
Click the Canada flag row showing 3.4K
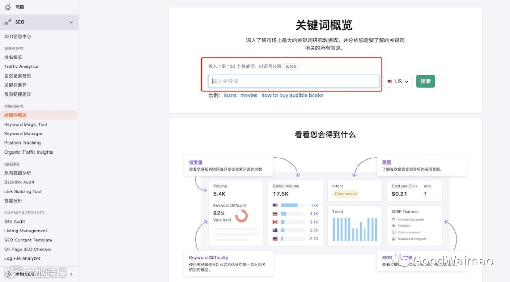pyautogui.click(x=295, y=222)
